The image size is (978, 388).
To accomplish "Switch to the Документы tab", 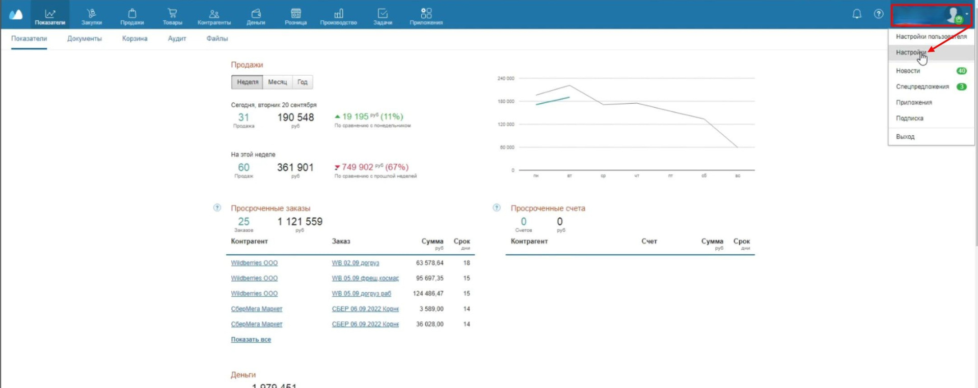I will click(85, 39).
